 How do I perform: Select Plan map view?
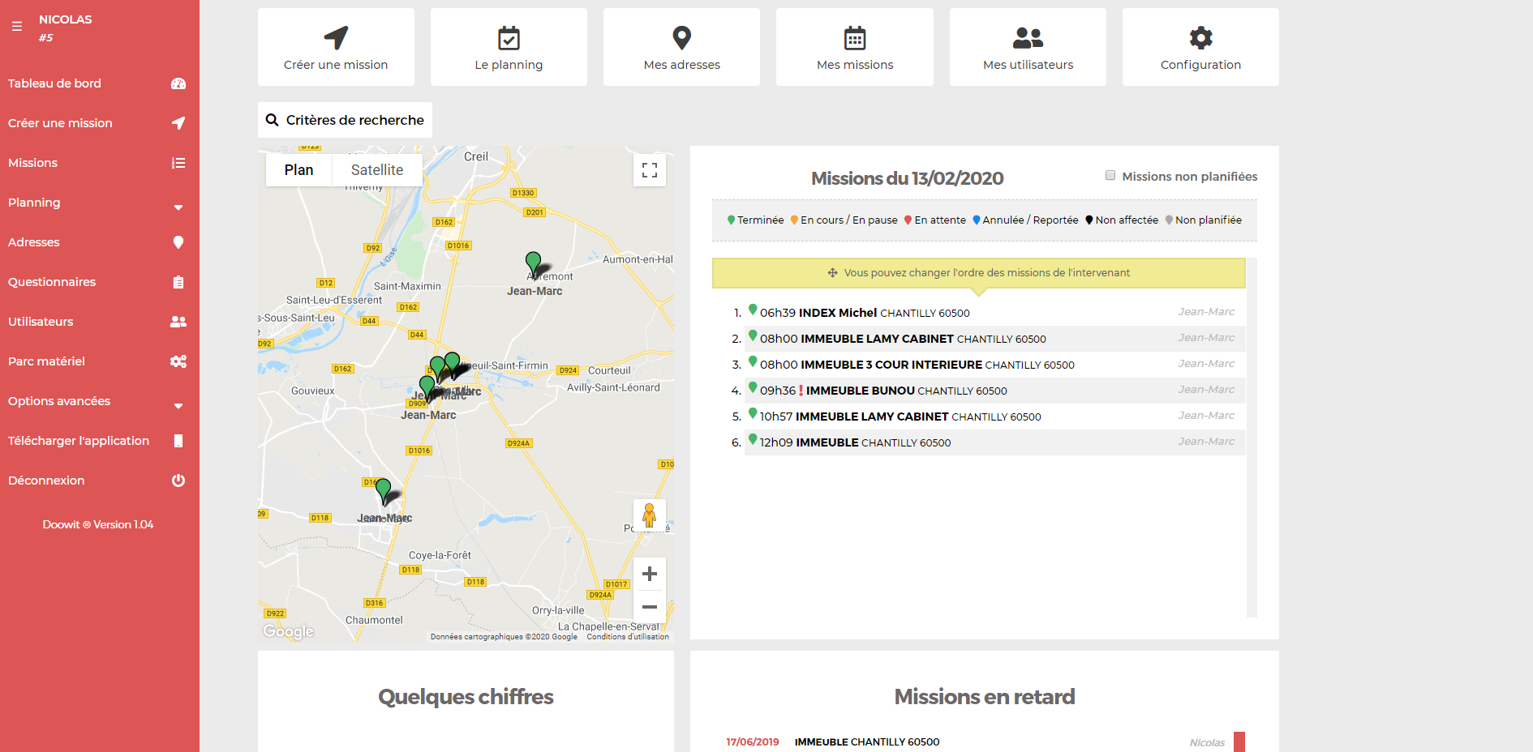pyautogui.click(x=298, y=170)
